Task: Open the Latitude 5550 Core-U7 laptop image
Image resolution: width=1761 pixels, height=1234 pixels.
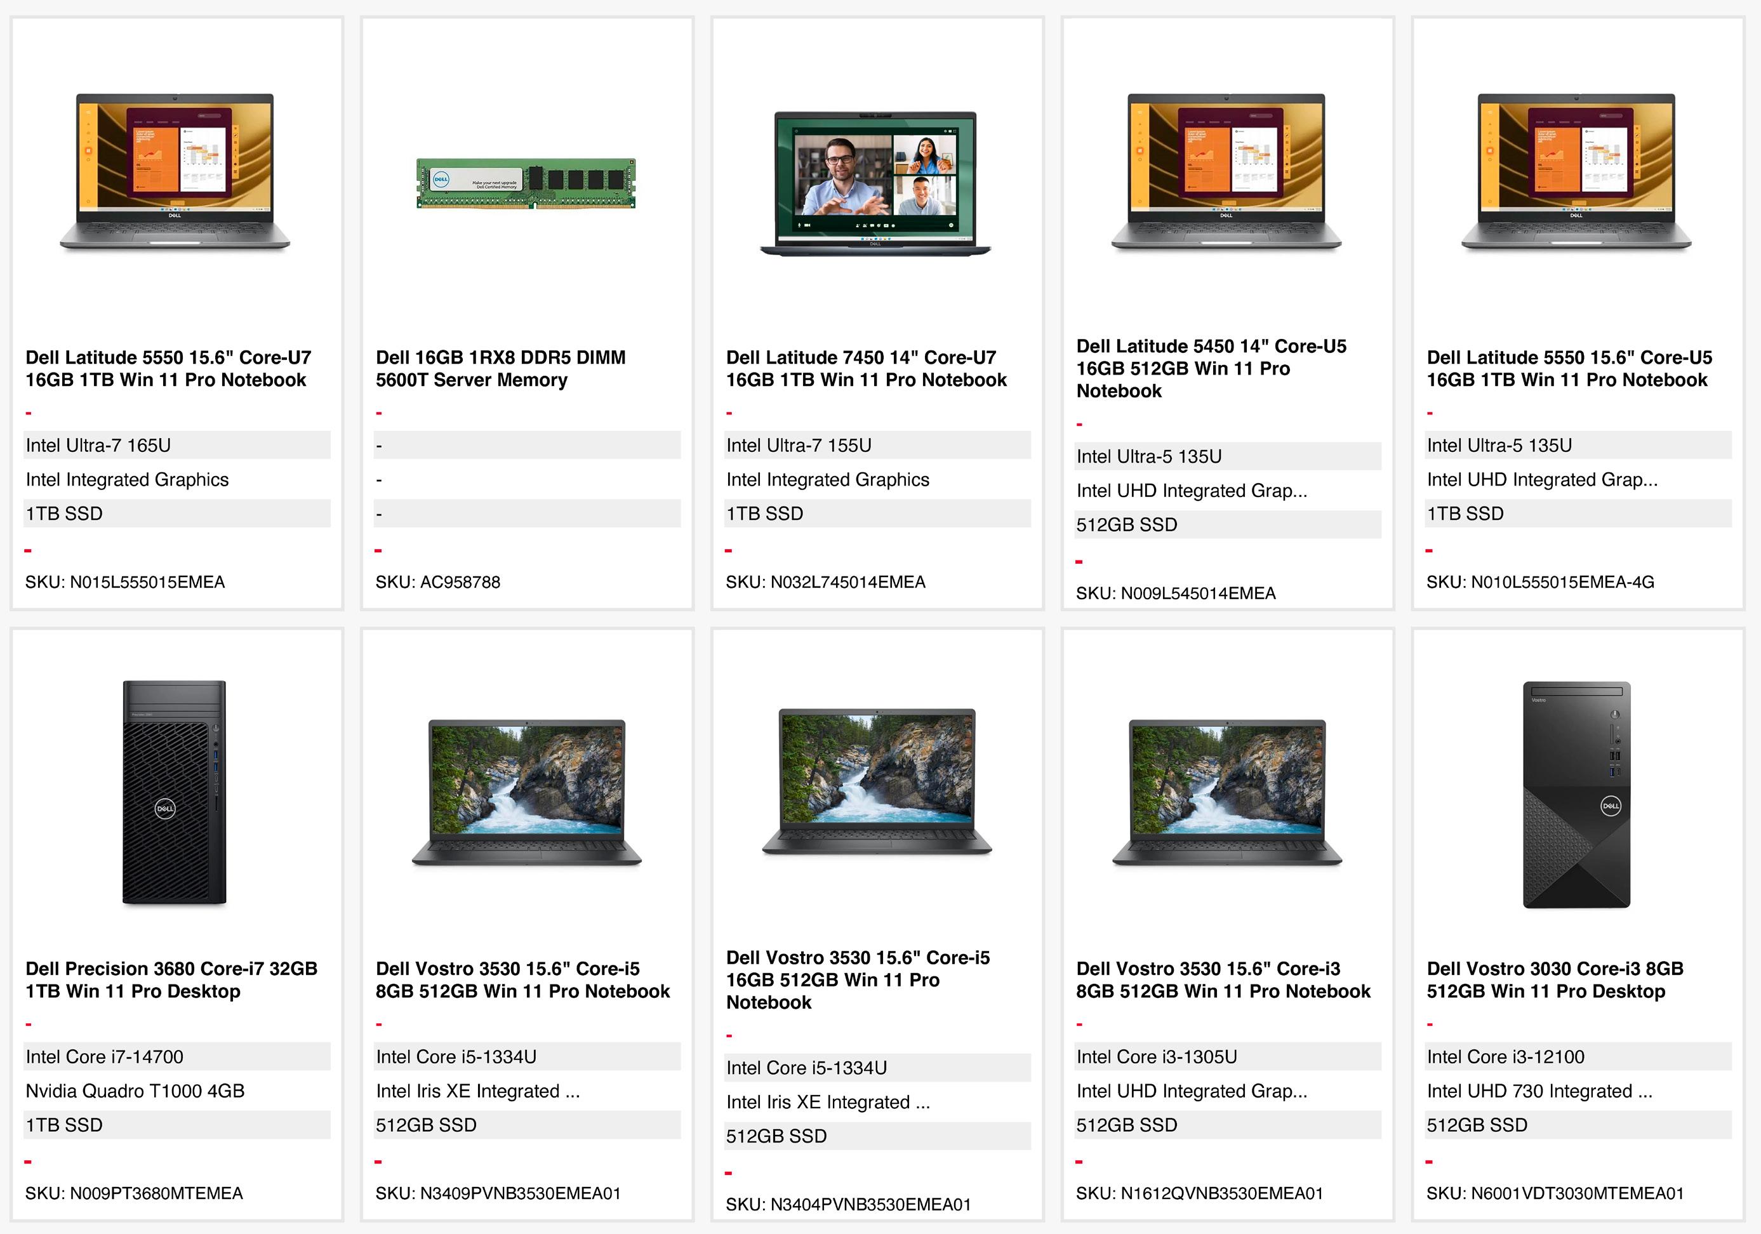Action: 175,172
